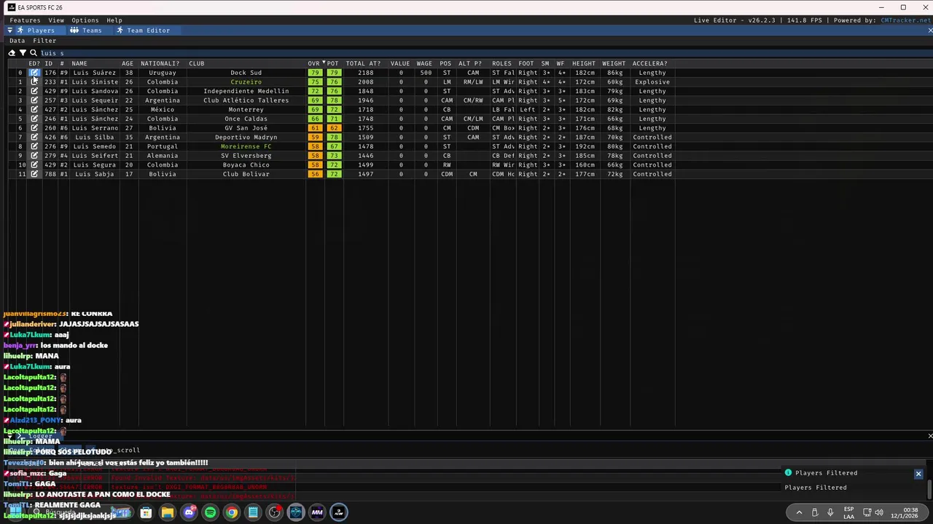Open the MM app on the taskbar
Image resolution: width=933 pixels, height=524 pixels.
(317, 512)
